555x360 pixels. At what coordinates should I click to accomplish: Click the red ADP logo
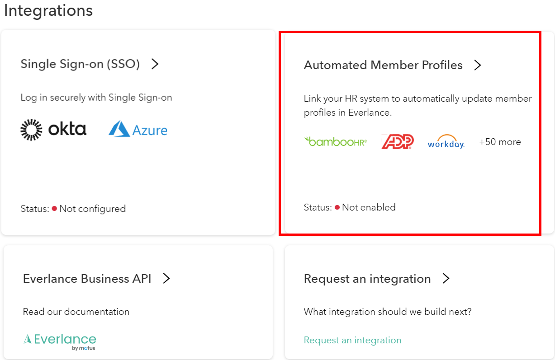(x=398, y=142)
